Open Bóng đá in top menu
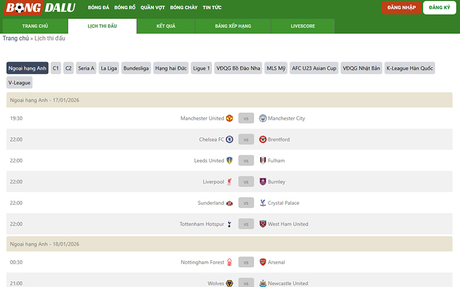Image resolution: width=460 pixels, height=287 pixels. coord(98,8)
